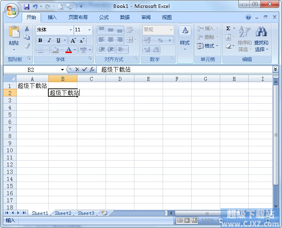Confirm entry with formula bar checkmark
Image resolution: width=282 pixels, height=228 pixels.
pos(84,69)
